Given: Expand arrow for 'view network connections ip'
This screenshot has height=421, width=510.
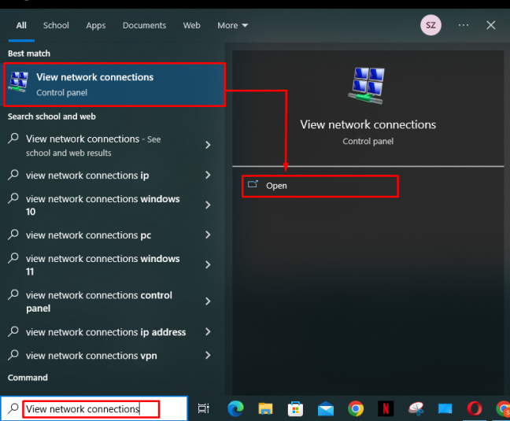Looking at the screenshot, I should [208, 175].
